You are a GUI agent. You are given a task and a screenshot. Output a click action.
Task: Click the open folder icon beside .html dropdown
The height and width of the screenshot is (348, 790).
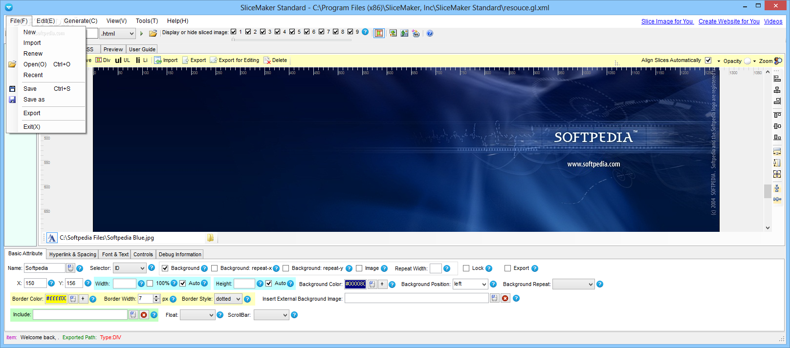[153, 33]
